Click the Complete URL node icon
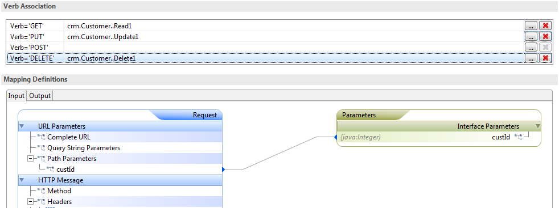 [x=41, y=137]
